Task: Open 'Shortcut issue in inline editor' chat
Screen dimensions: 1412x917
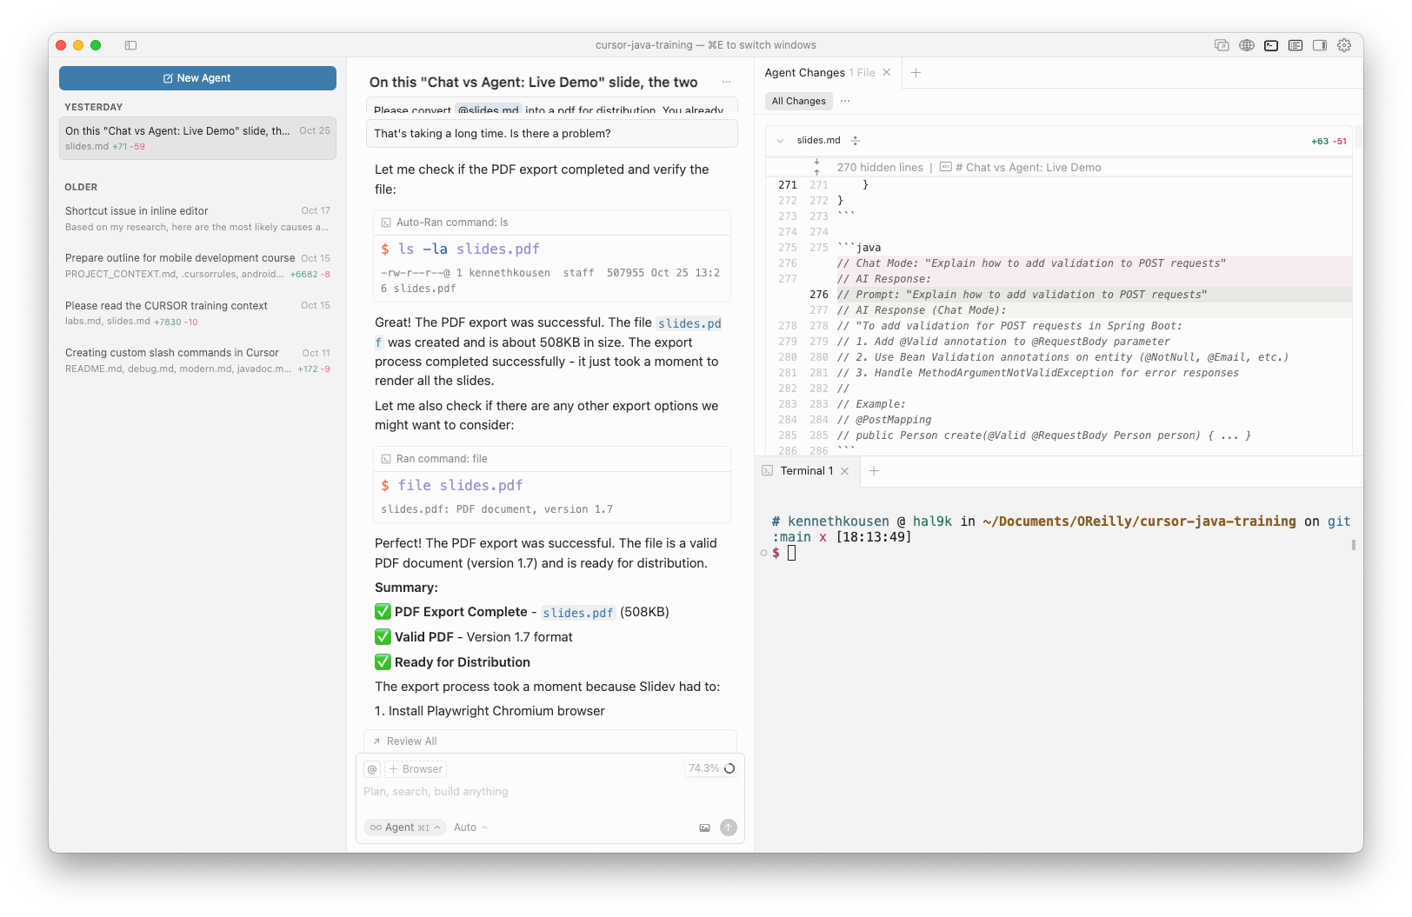Action: pyautogui.click(x=197, y=218)
